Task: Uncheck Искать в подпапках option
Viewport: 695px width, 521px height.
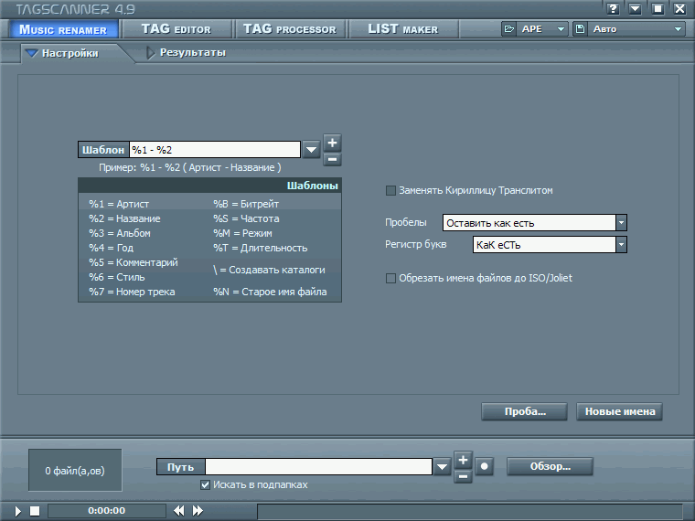Action: [205, 484]
